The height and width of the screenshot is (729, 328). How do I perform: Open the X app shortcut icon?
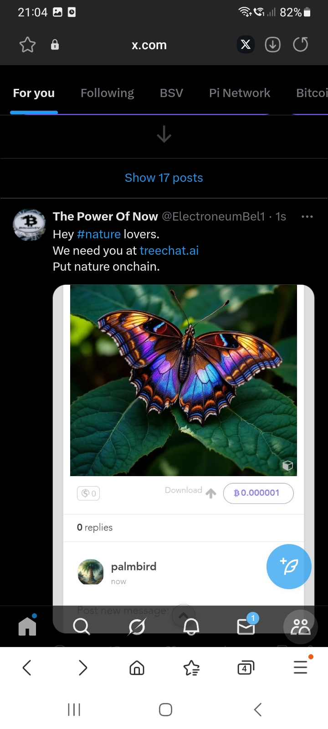coord(246,45)
